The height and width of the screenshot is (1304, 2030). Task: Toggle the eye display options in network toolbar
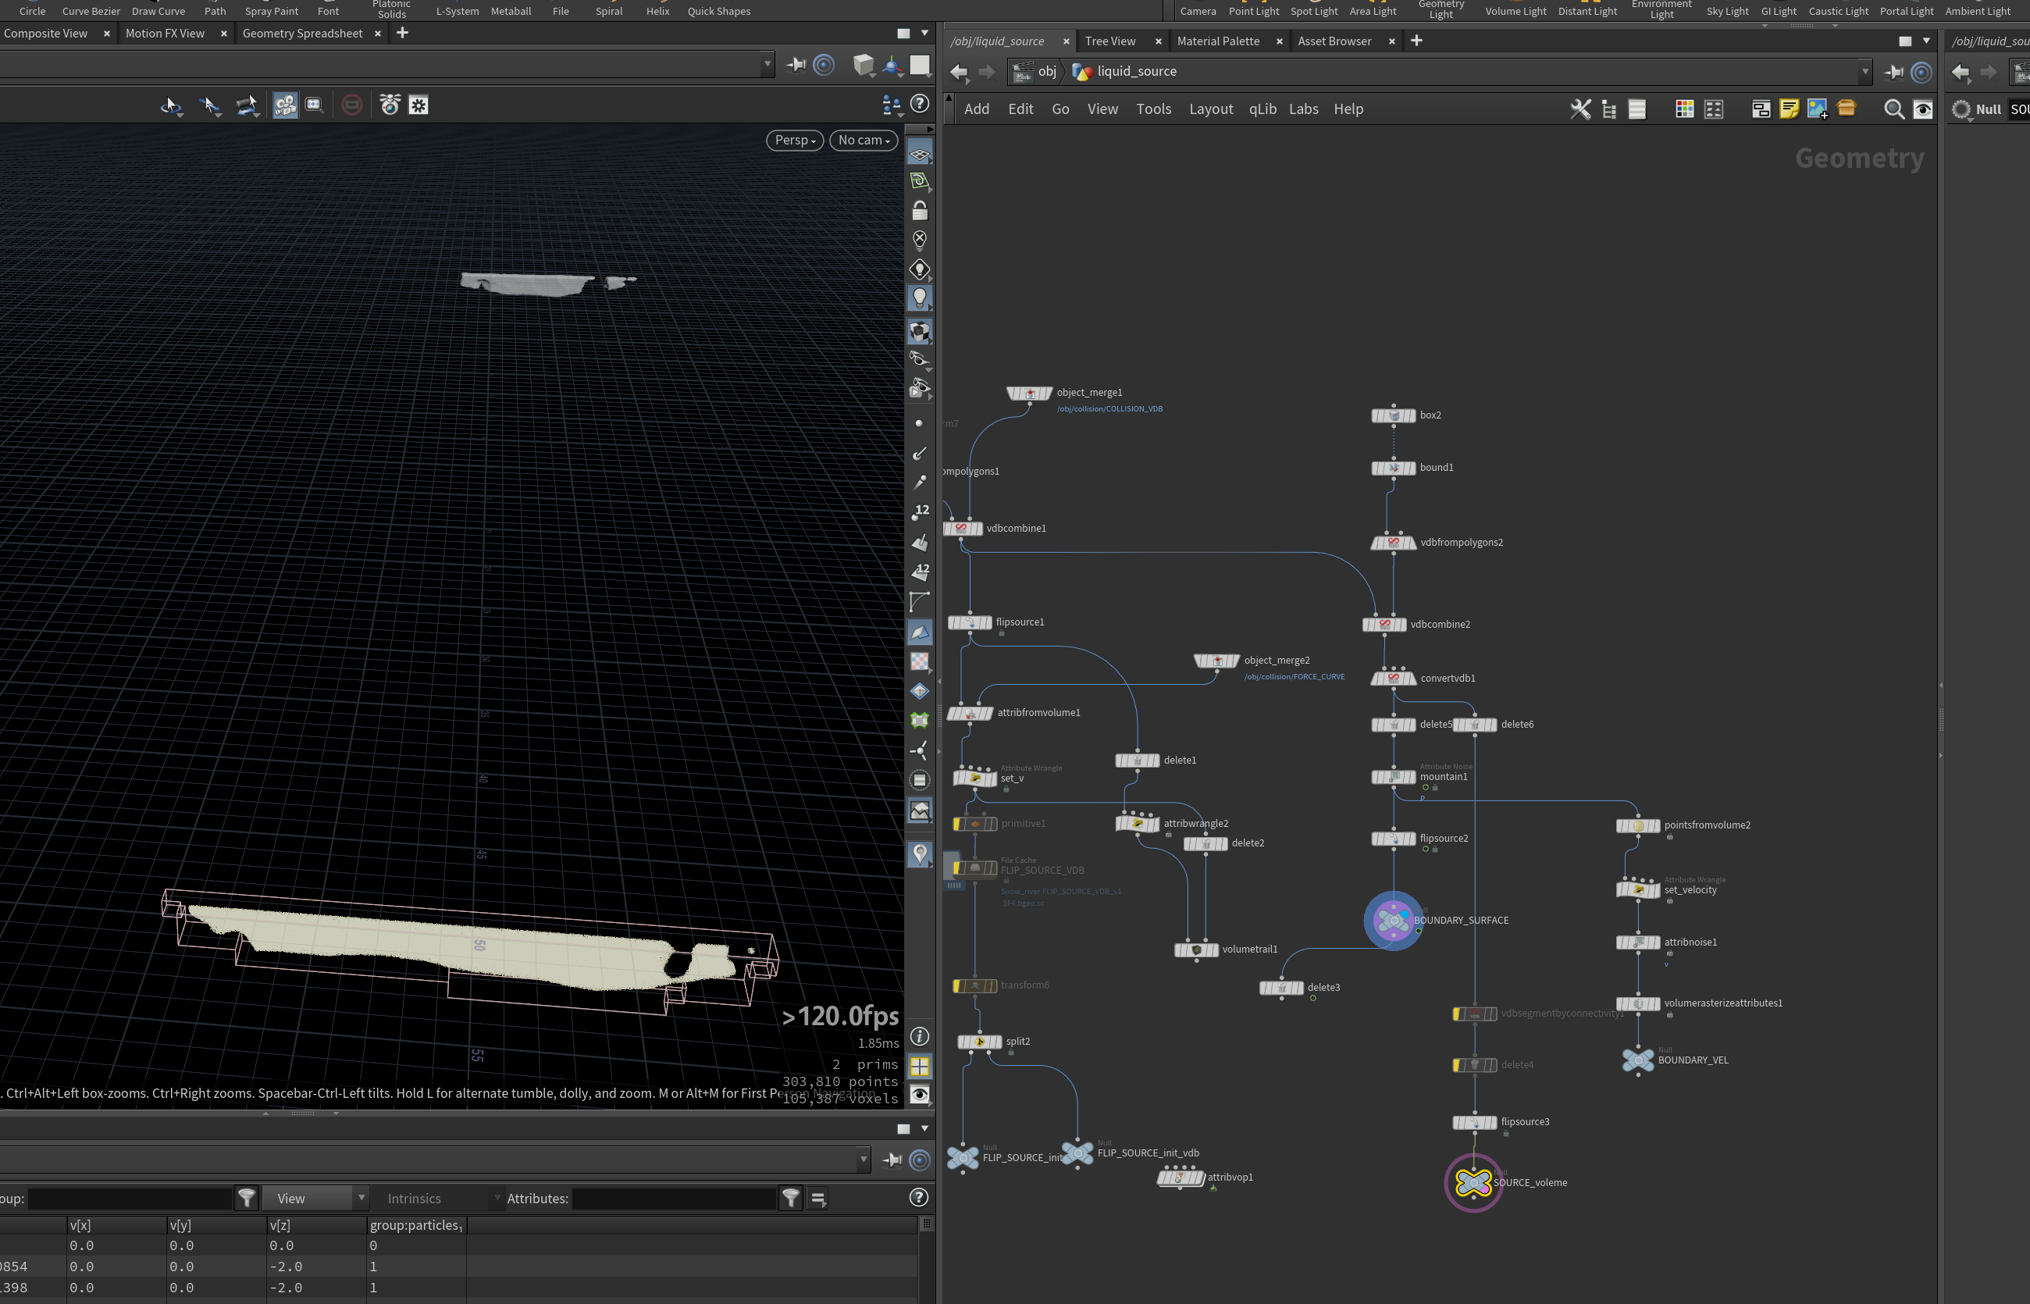click(x=1922, y=109)
